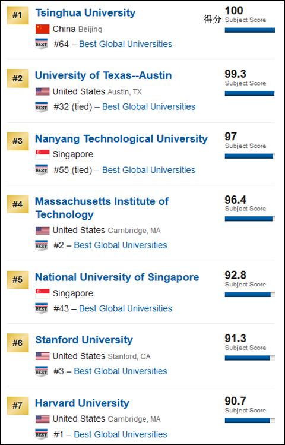285x445 pixels.
Task: Click the US flag beside Harvard University
Action: tap(43, 419)
